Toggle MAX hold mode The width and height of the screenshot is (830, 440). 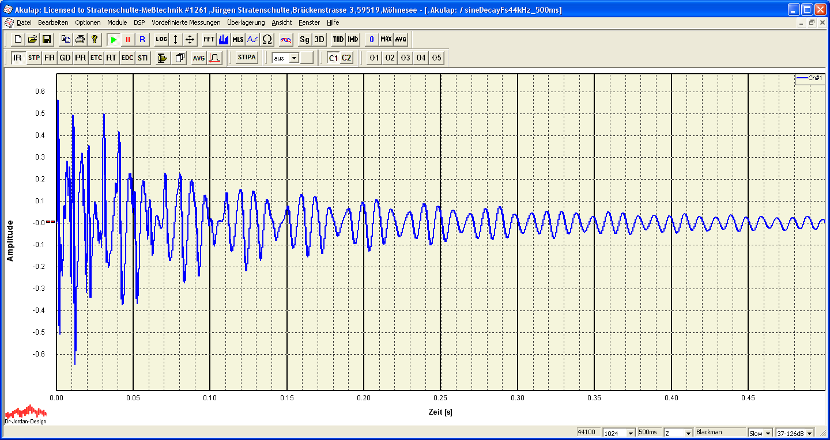[x=386, y=40]
